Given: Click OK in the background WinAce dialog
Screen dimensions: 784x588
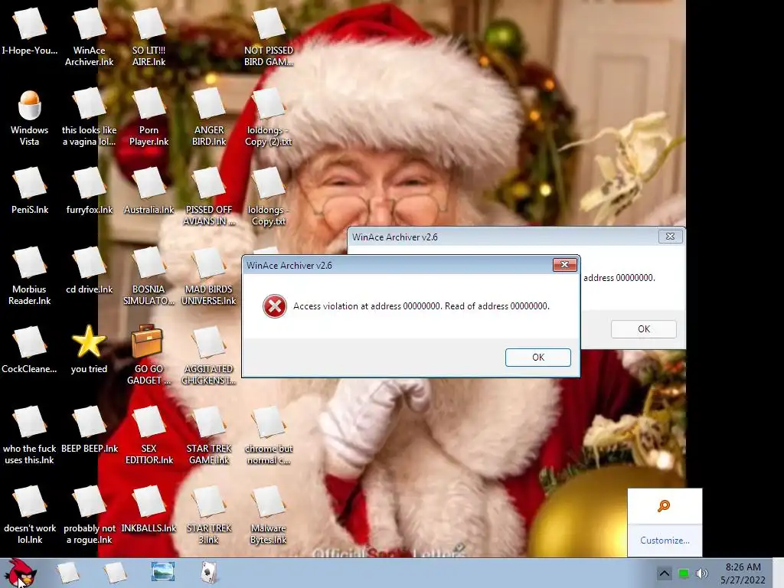Looking at the screenshot, I should [643, 329].
